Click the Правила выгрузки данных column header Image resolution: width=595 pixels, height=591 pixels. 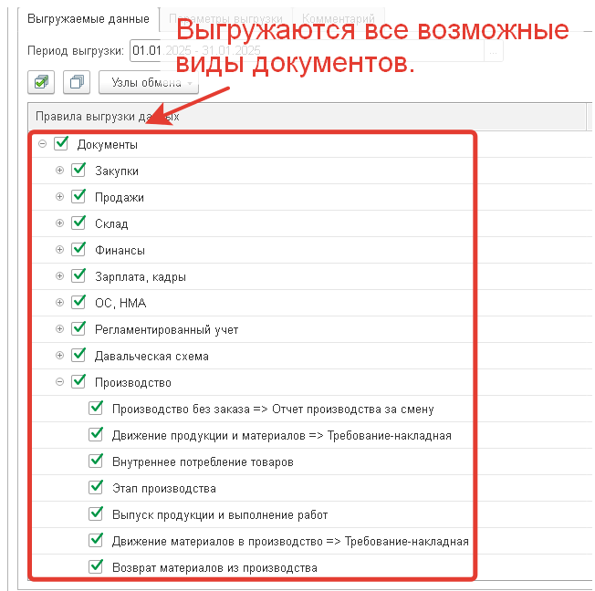click(x=307, y=117)
